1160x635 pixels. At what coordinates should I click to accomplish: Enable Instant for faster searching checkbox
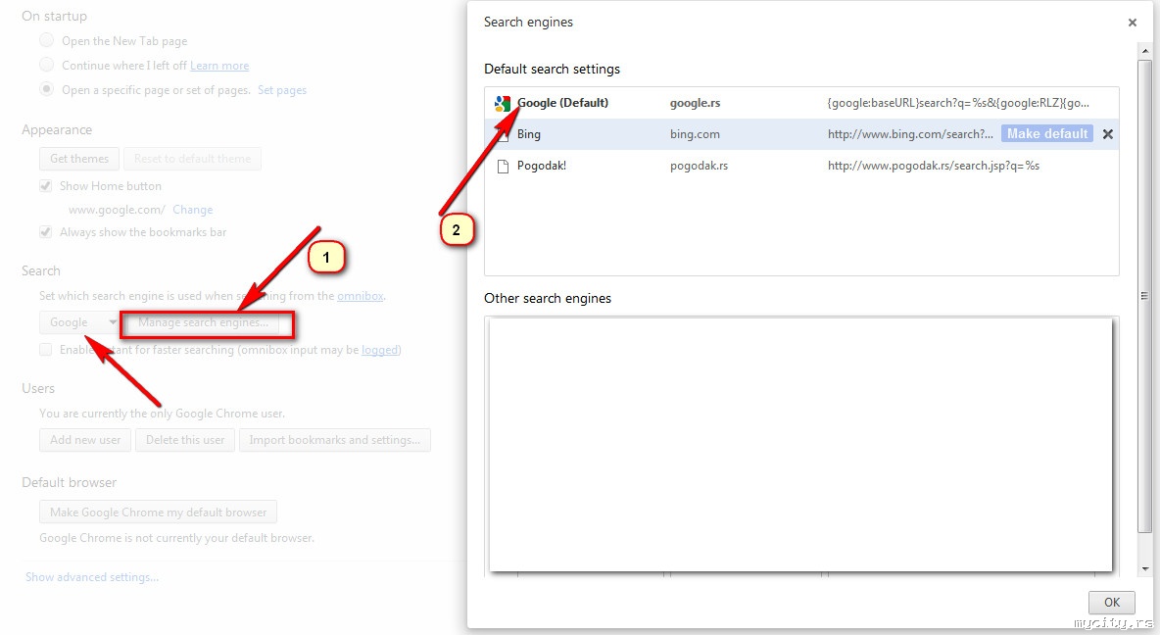[46, 349]
